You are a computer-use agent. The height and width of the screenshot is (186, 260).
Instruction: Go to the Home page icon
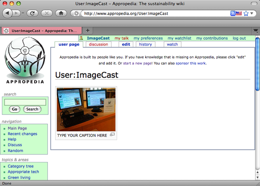coord(61,13)
